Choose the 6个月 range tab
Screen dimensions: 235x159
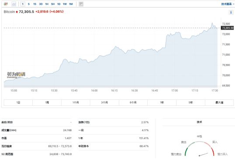(133, 102)
